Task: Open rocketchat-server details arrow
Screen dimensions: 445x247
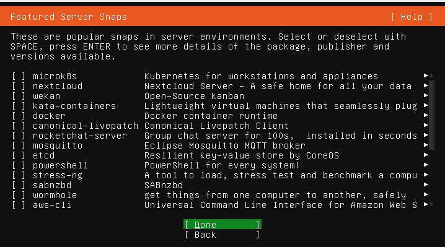Action: (x=426, y=135)
